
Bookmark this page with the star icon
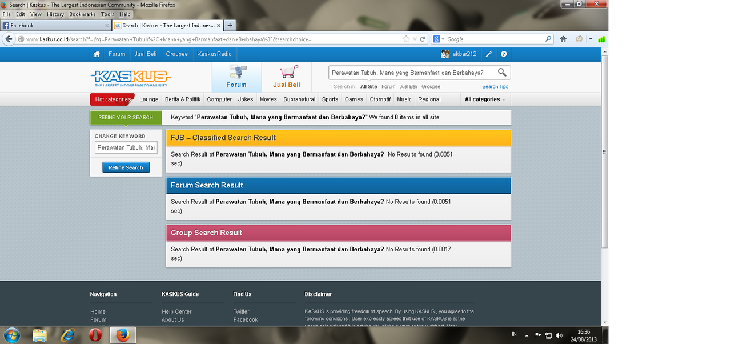(x=406, y=39)
